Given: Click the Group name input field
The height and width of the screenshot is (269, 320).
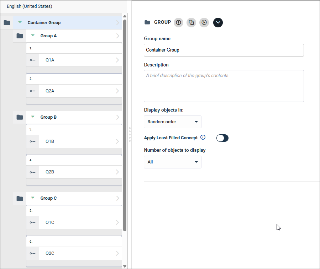Looking at the screenshot, I should point(224,50).
